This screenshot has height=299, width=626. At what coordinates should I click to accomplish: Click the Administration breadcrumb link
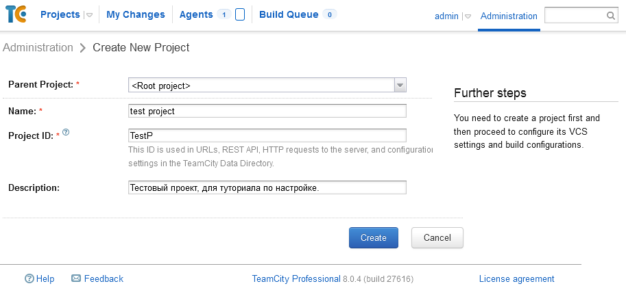tap(38, 47)
